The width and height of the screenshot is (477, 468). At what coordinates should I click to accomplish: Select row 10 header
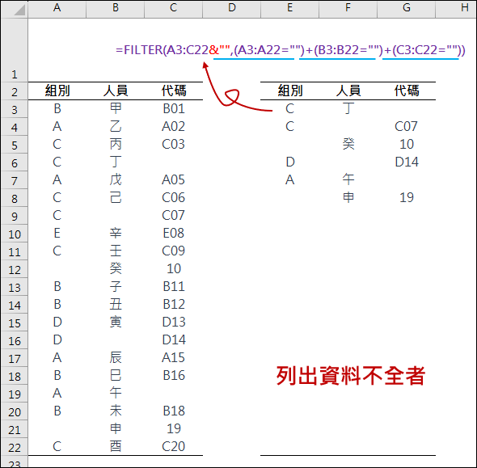(x=15, y=234)
